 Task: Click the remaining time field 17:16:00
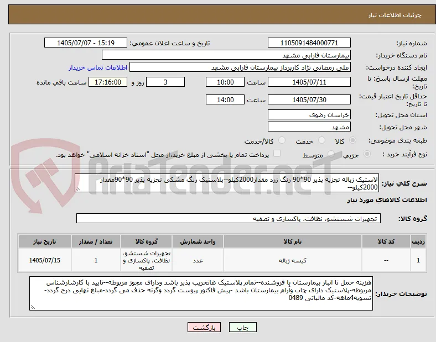pyautogui.click(x=108, y=82)
